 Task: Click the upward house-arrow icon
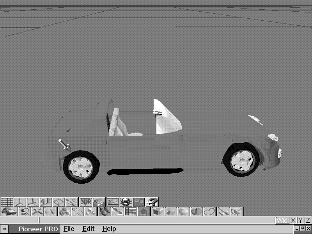[x=144, y=212]
